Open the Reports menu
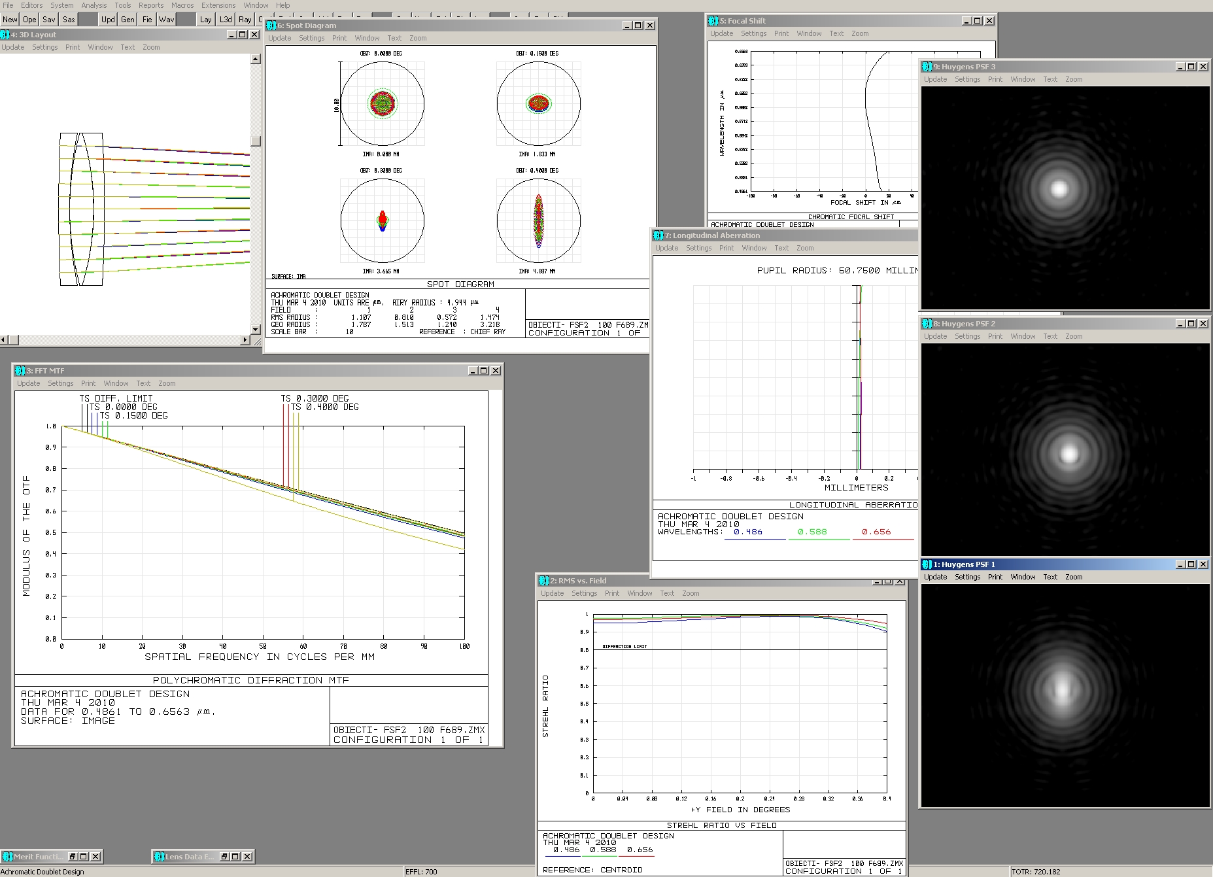Screen dimensions: 1213x877 151,5
